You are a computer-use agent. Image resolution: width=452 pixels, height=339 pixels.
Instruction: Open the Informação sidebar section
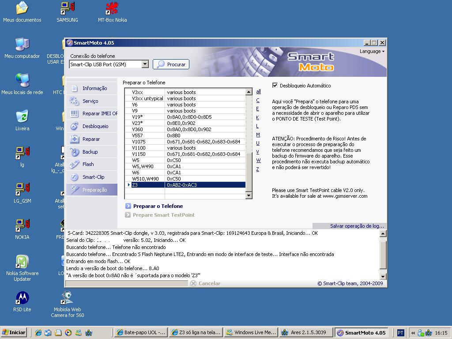[x=92, y=88]
